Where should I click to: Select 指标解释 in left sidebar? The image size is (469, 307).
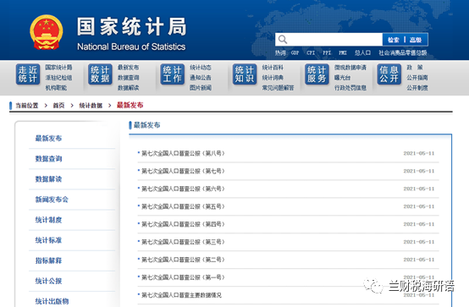click(48, 260)
